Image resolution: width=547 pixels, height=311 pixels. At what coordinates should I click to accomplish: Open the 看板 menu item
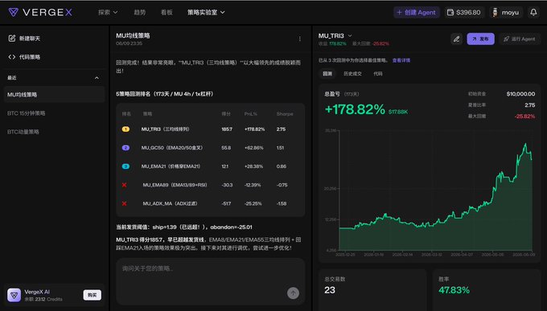pos(167,12)
